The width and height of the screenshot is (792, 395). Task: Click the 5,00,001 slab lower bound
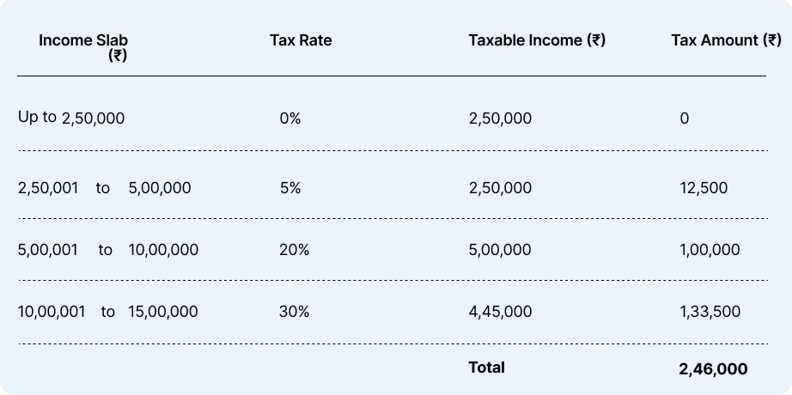point(48,250)
